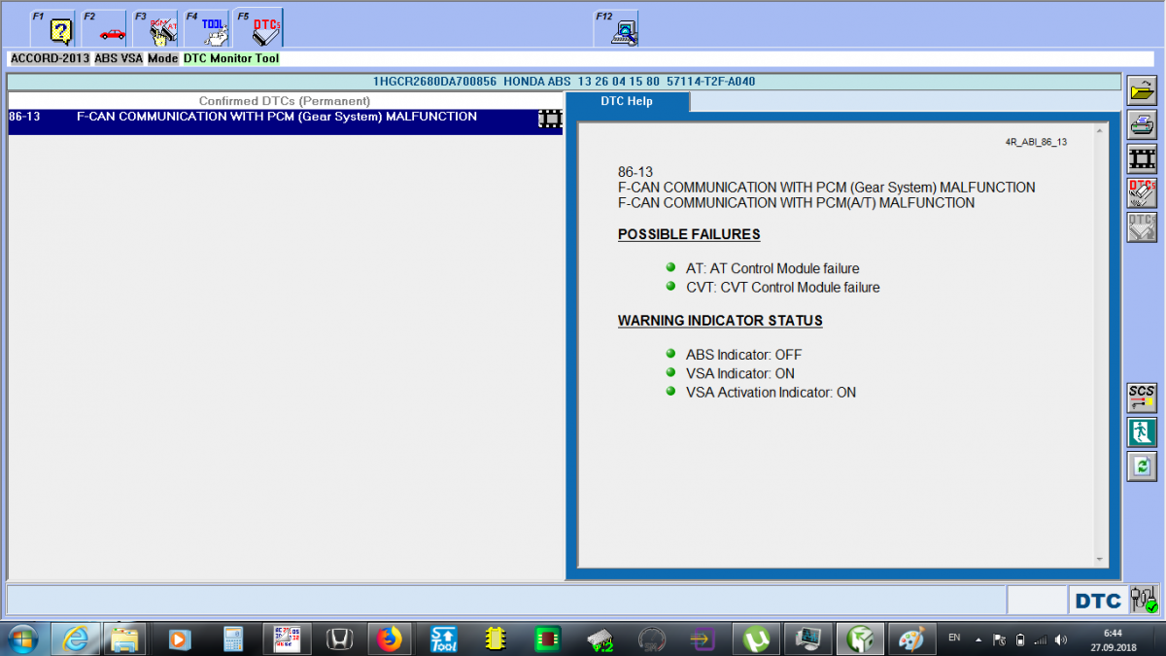Click the ACCORD-2013 breadcrumb label
The image size is (1166, 656).
point(50,58)
